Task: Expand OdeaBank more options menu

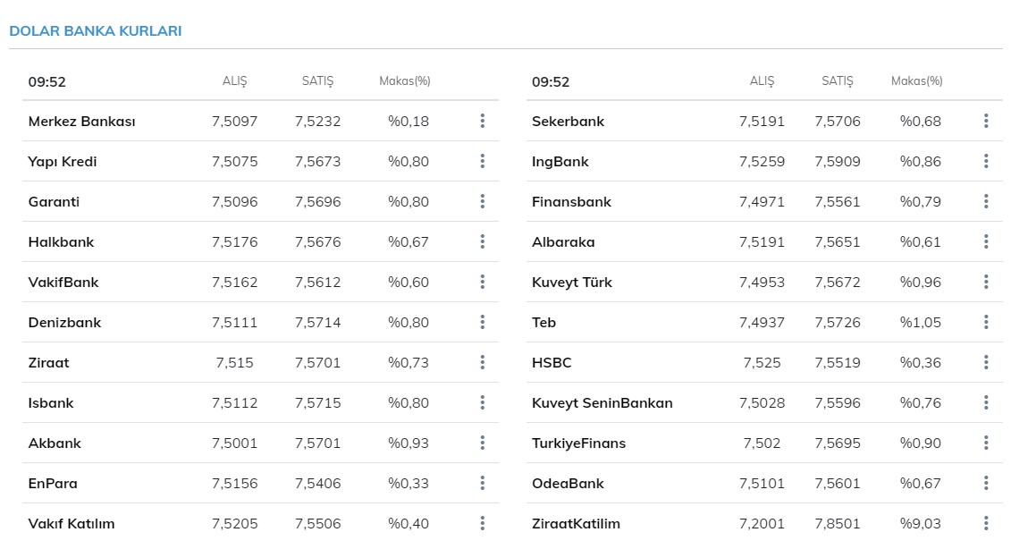Action: [x=986, y=483]
